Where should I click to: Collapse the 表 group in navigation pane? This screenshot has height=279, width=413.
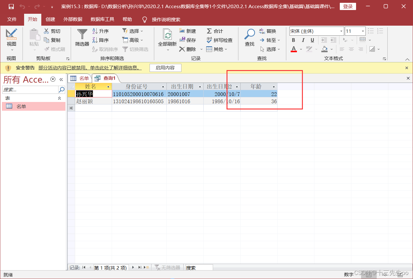[59, 98]
